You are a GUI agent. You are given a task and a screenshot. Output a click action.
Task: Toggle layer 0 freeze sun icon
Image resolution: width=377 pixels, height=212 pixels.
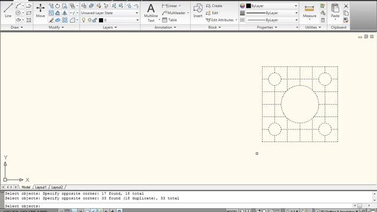[x=90, y=20]
